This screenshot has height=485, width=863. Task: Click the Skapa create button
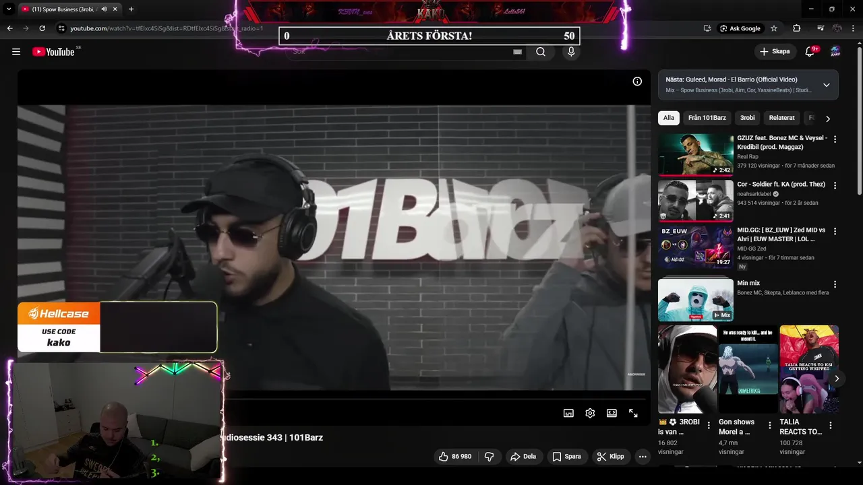(774, 52)
